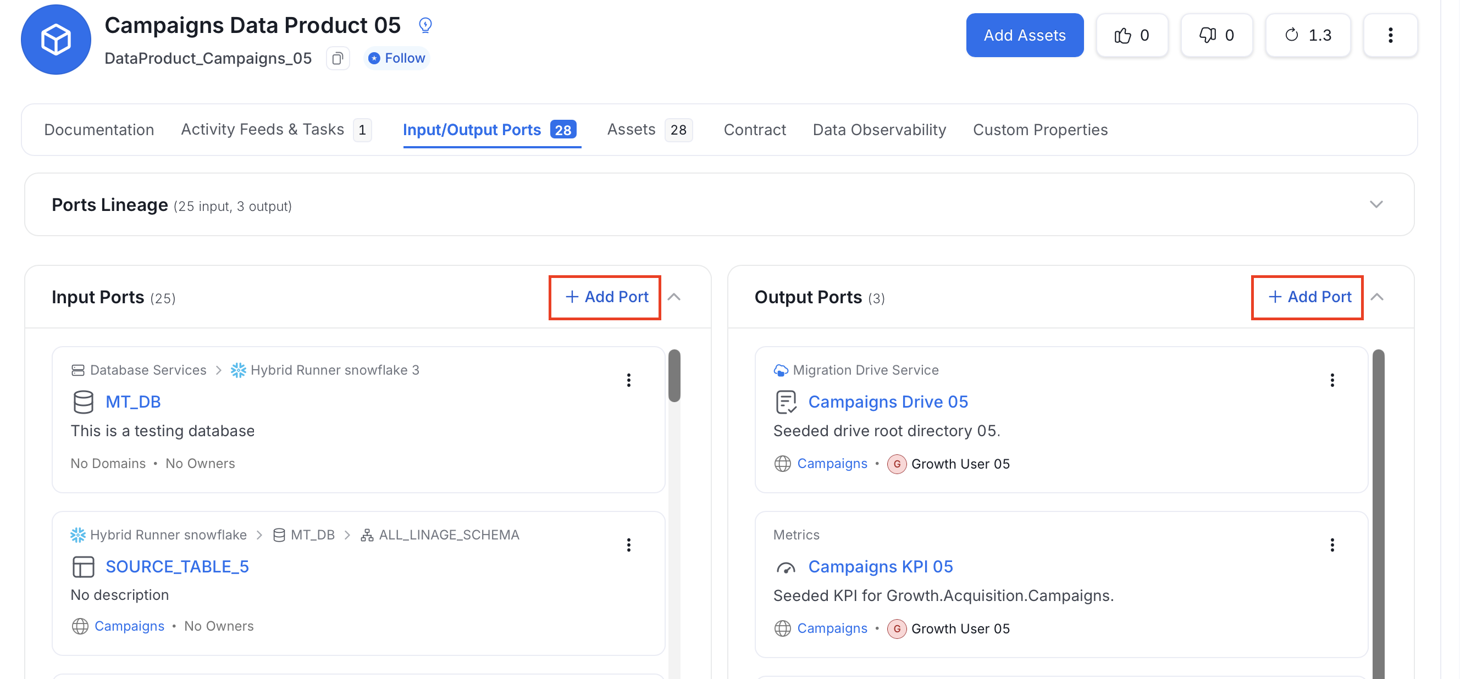Click MT_DB breadcrumb in SOURCE_TABLE_5 card
The width and height of the screenshot is (1460, 679).
tap(313, 535)
